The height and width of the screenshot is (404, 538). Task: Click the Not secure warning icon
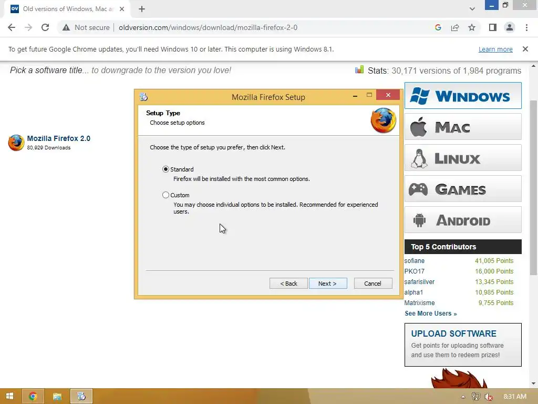[66, 27]
